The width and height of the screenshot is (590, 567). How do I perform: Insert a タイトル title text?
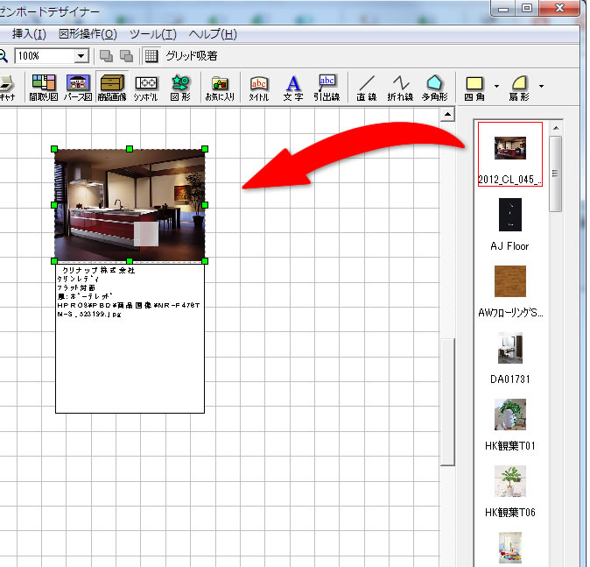tap(259, 87)
